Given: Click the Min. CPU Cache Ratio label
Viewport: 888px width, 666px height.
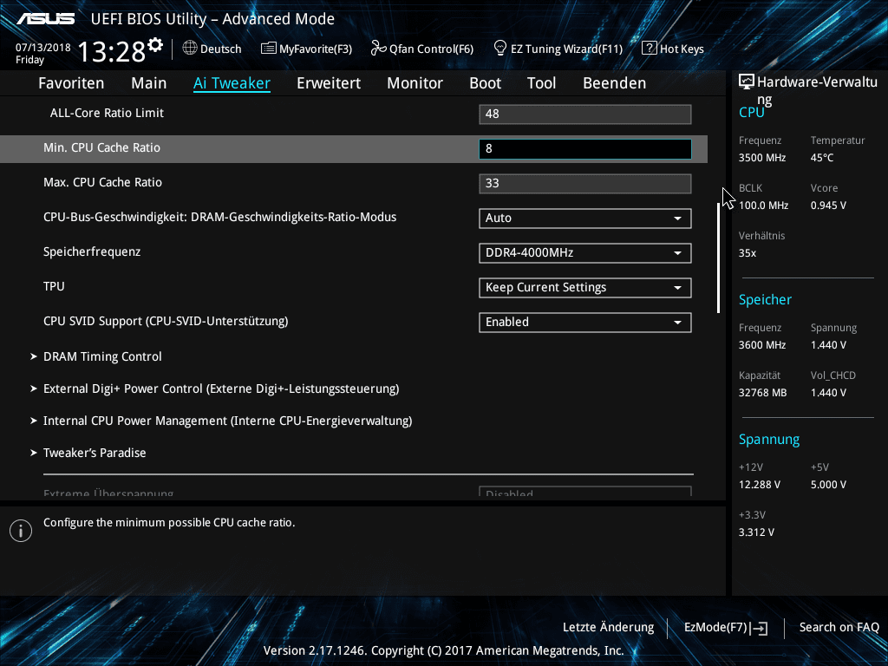Looking at the screenshot, I should (x=102, y=147).
